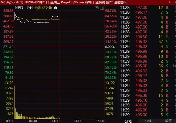Image resolution: width=176 pixels, height=123 pixels.
Task: Select the 数值 tab
Action: [168, 121]
